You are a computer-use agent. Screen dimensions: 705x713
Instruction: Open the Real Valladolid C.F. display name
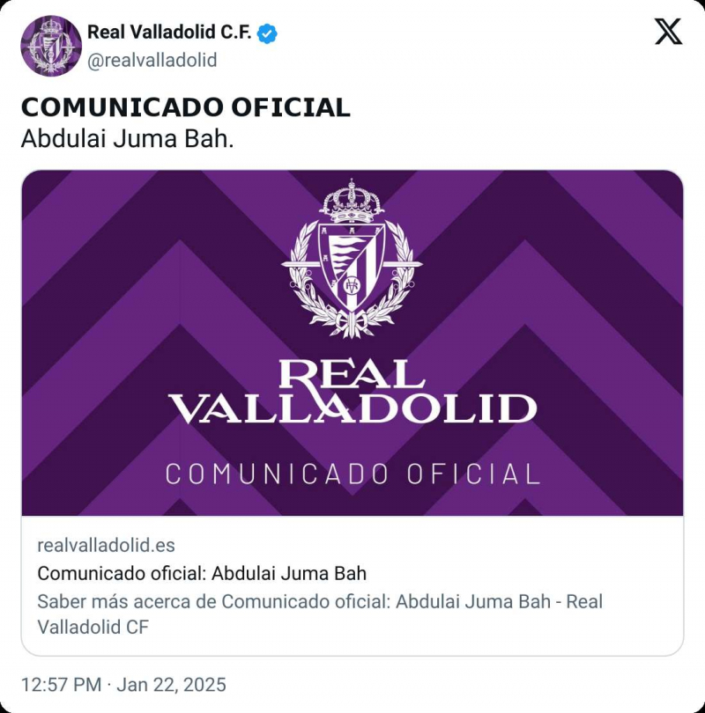[x=169, y=33]
